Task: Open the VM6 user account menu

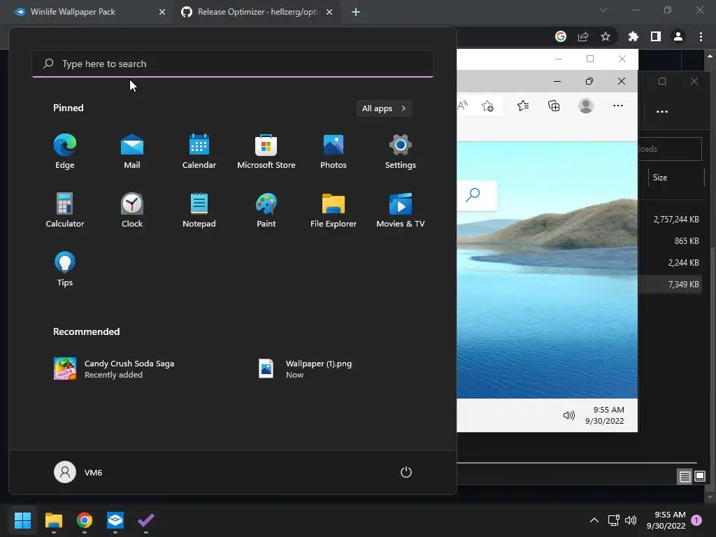Action: (78, 472)
